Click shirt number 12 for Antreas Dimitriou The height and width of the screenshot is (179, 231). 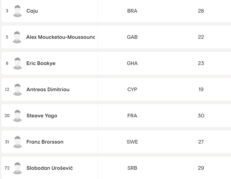pos(7,90)
